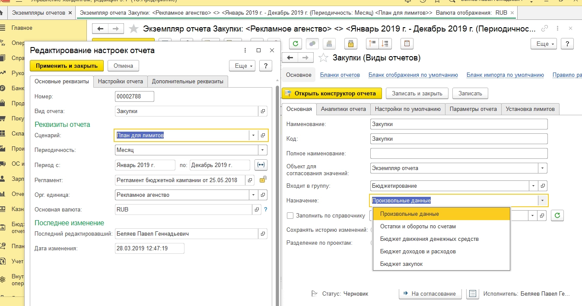The image size is (582, 306).
Task: Click the green refresh icon in report toolbar
Action: pos(296,44)
